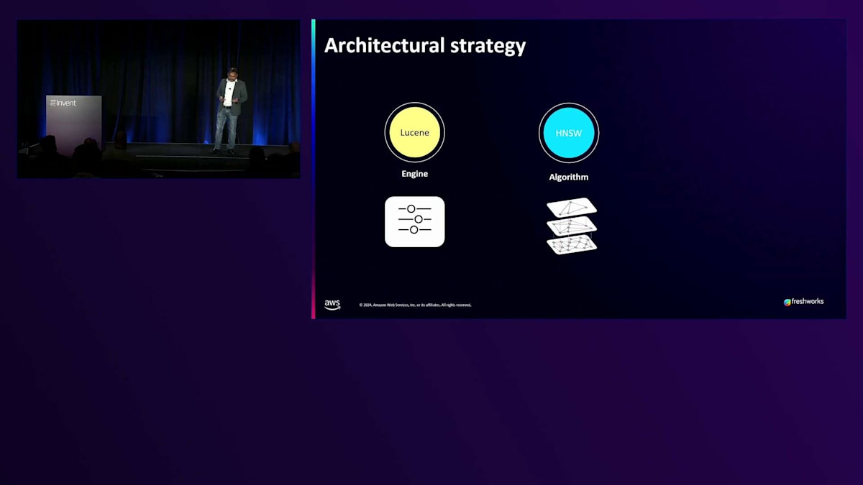This screenshot has width=863, height=485.
Task: Click the layered graph icon under Algorithm
Action: coord(572,226)
